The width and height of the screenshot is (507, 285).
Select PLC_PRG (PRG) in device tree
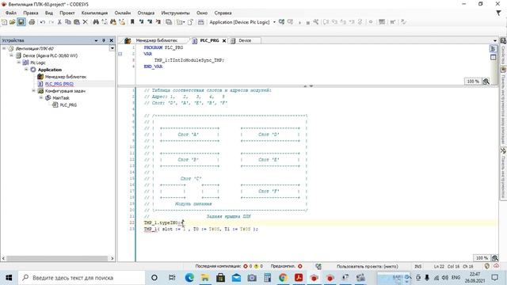pyautogui.click(x=59, y=84)
